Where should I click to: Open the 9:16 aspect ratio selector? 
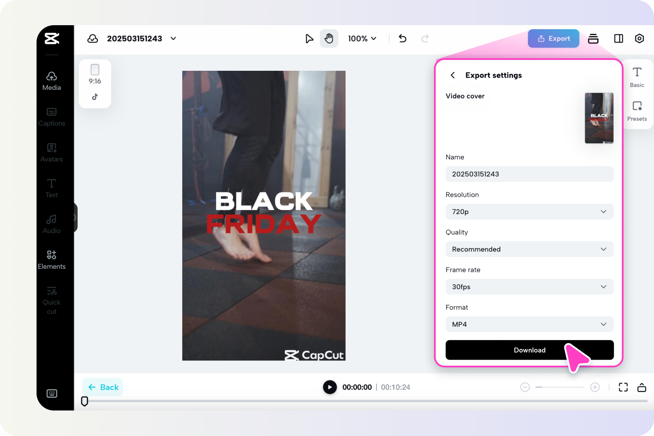pyautogui.click(x=95, y=75)
